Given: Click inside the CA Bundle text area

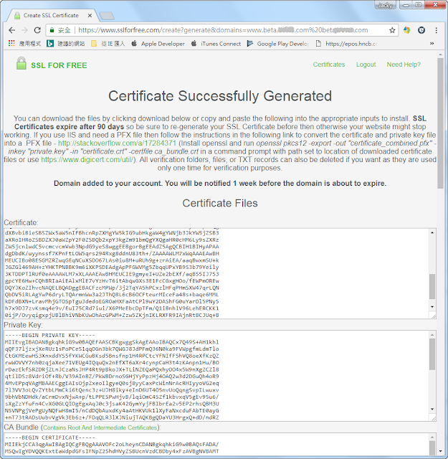Looking at the screenshot, I should [216, 444].
